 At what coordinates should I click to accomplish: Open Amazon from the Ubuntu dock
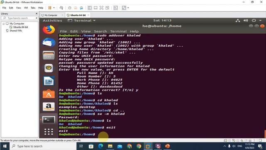click(49, 107)
